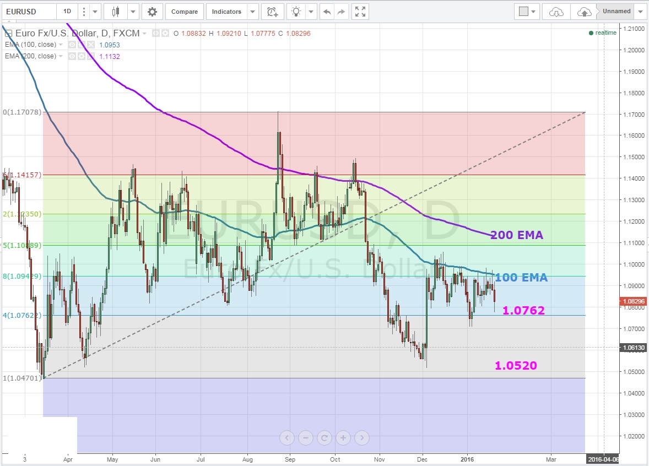This screenshot has height=466, width=649.
Task: Hide the EMA (100, close) indicator
Action: 72,45
